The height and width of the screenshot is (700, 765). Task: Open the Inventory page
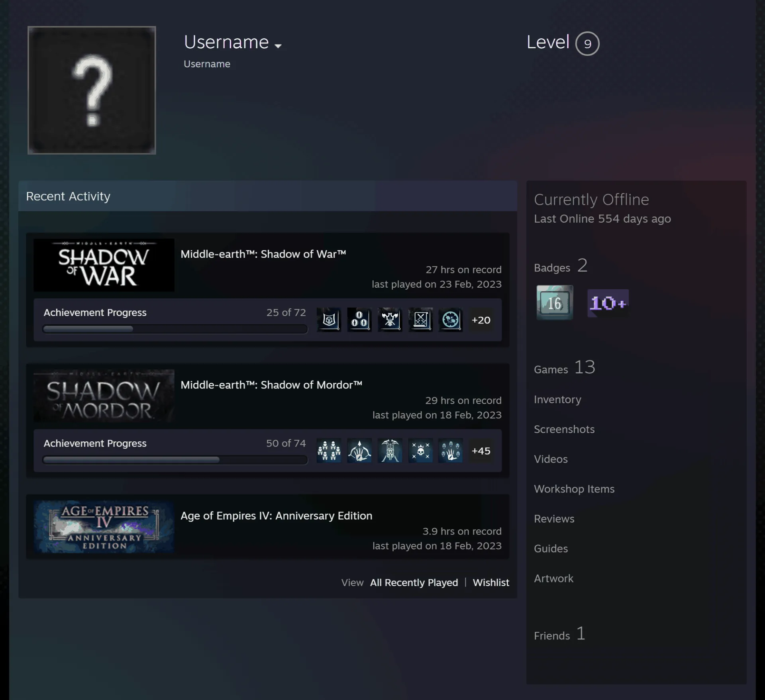coord(557,399)
